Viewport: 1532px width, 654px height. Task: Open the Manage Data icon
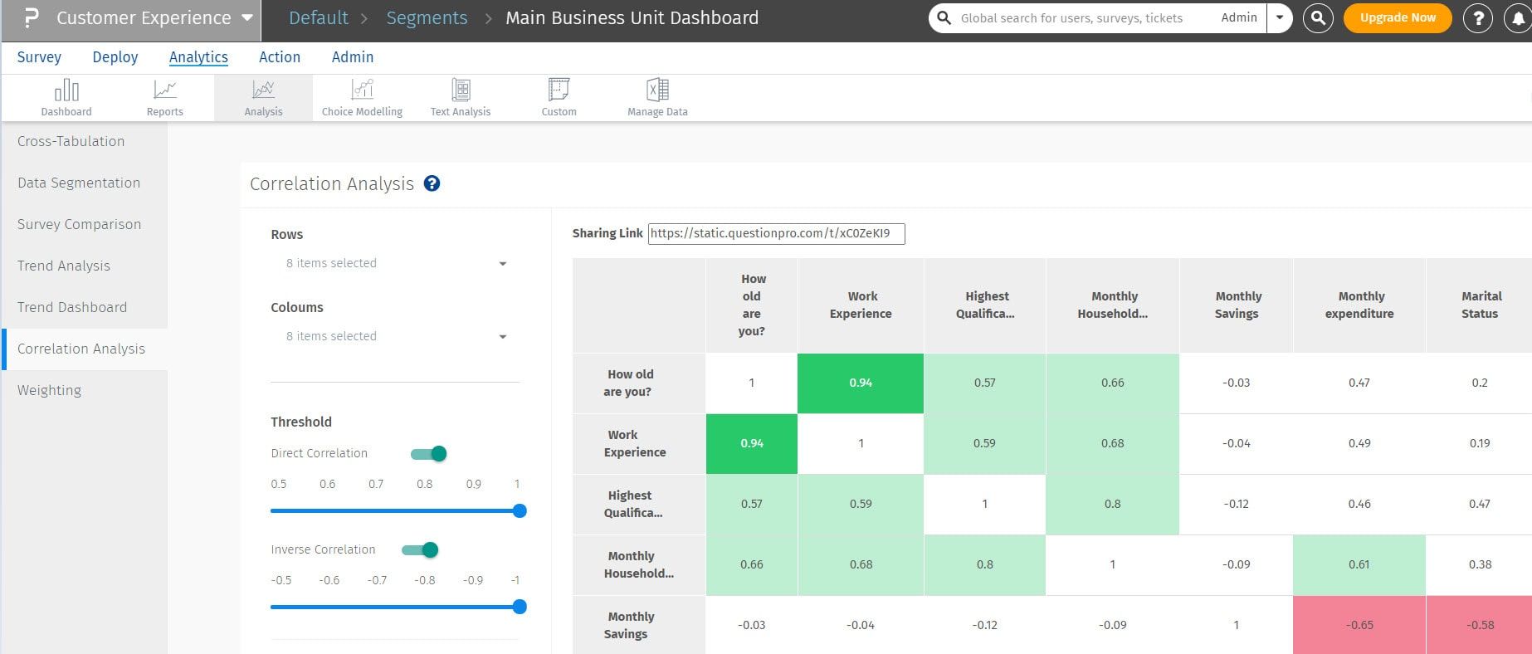(x=657, y=90)
